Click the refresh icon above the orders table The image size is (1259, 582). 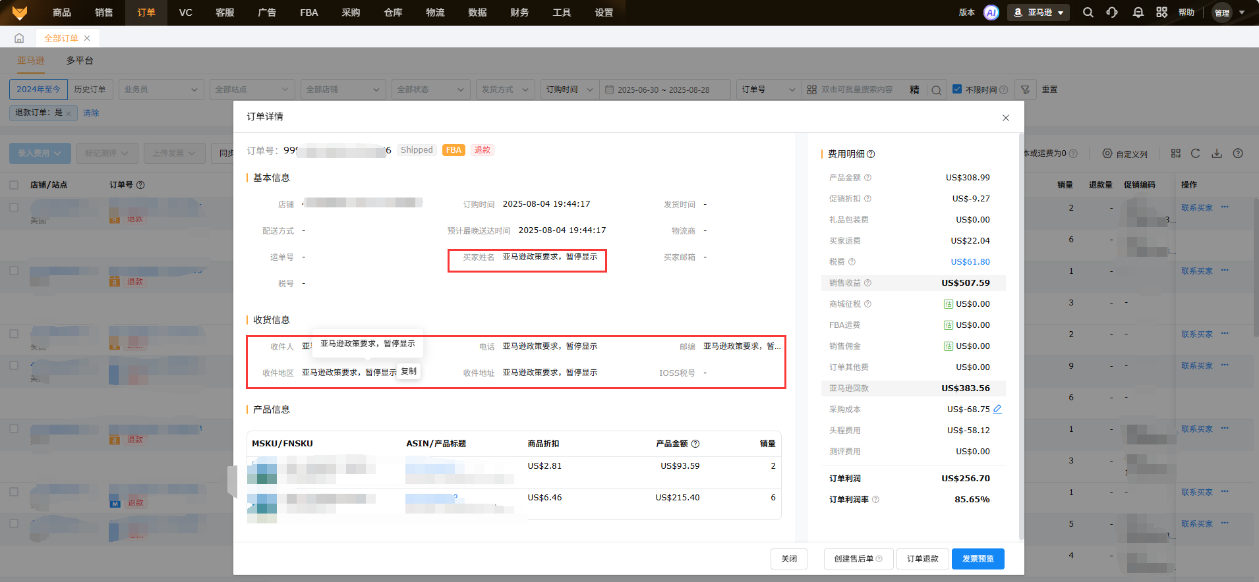tap(1195, 153)
